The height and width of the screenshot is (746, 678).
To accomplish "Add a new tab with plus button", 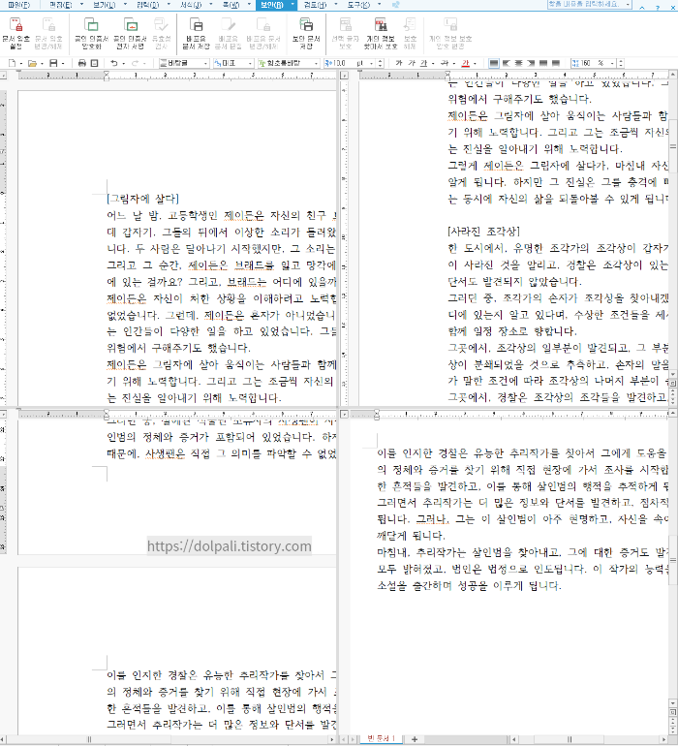I will pos(415,739).
